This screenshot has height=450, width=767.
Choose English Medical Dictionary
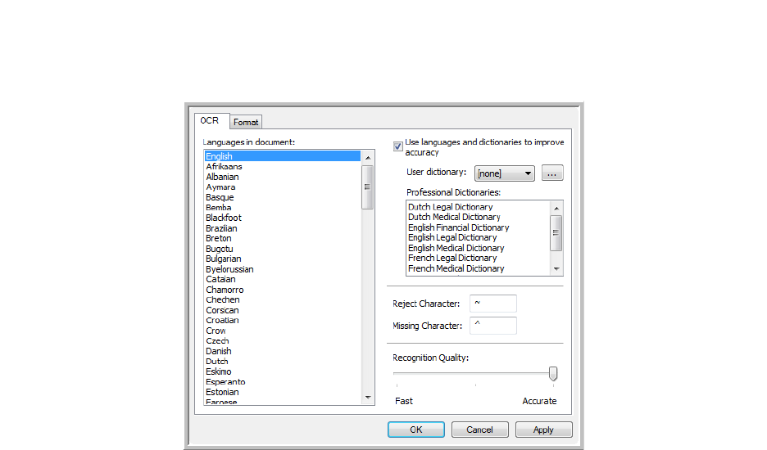(479, 248)
